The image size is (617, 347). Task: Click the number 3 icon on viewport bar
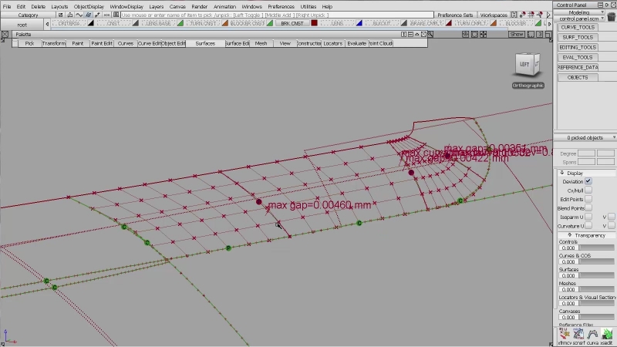point(540,34)
